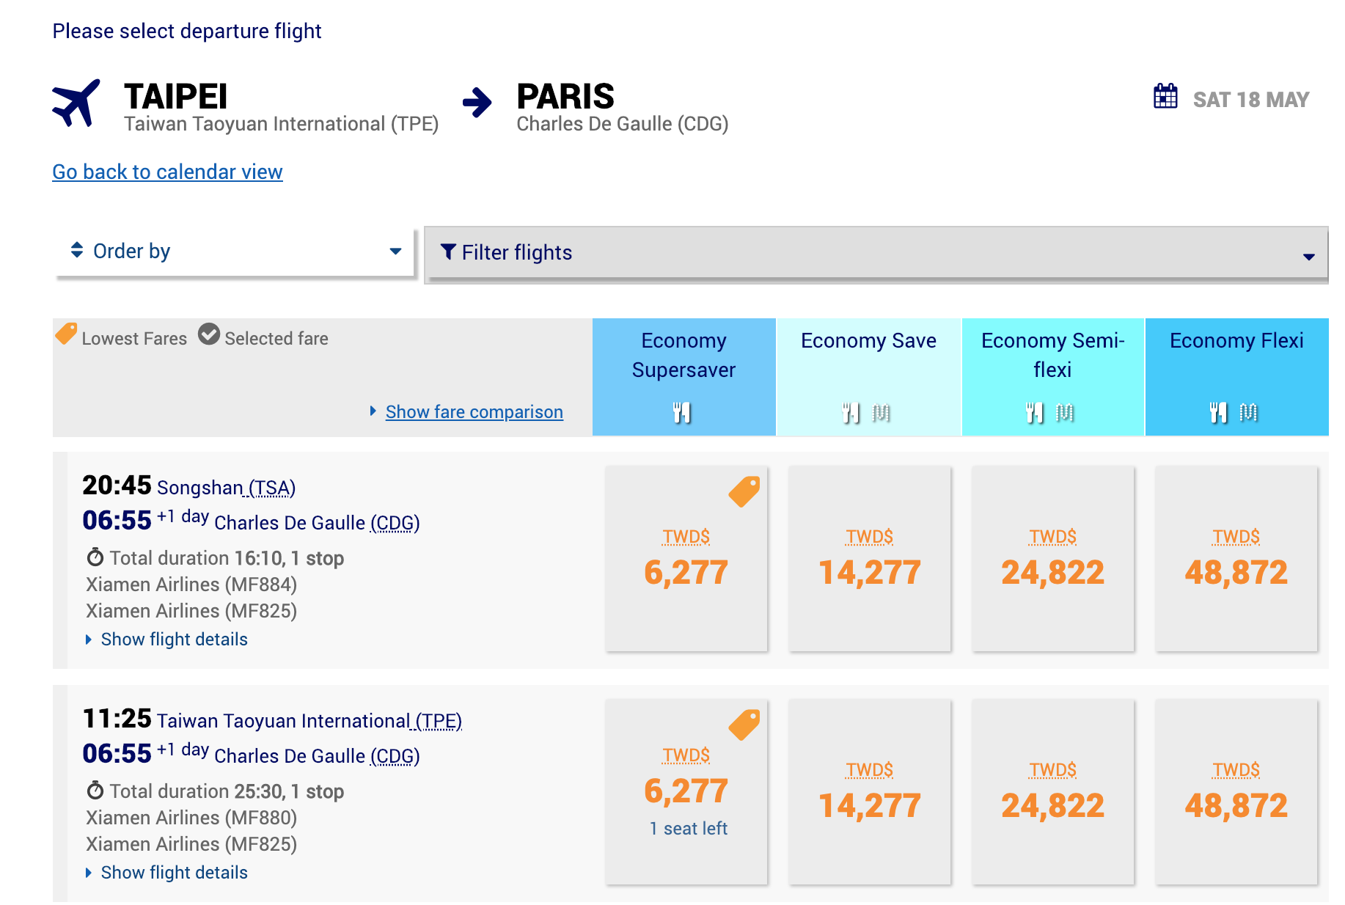
Task: Select Economy Save column header
Action: coord(869,377)
